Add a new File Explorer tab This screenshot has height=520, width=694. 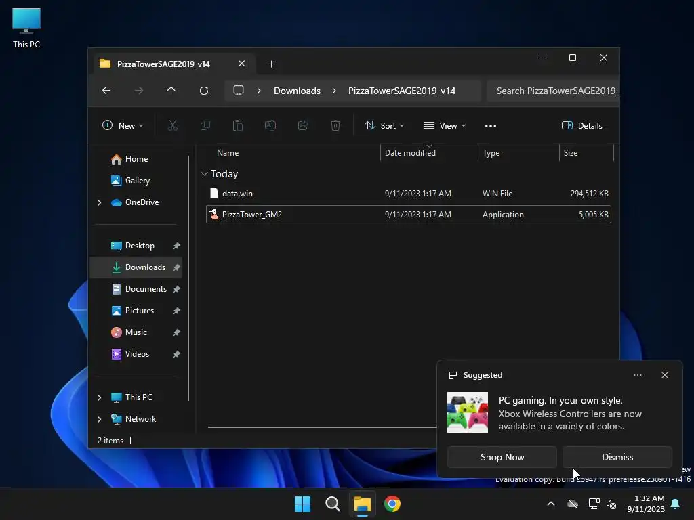click(x=271, y=64)
